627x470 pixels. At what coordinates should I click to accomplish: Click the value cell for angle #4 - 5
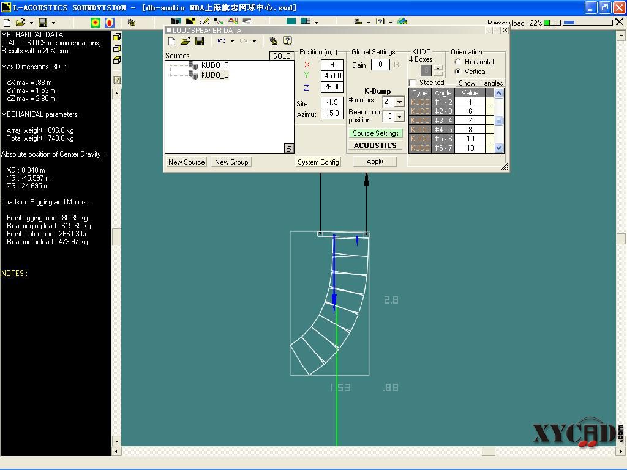[470, 130]
